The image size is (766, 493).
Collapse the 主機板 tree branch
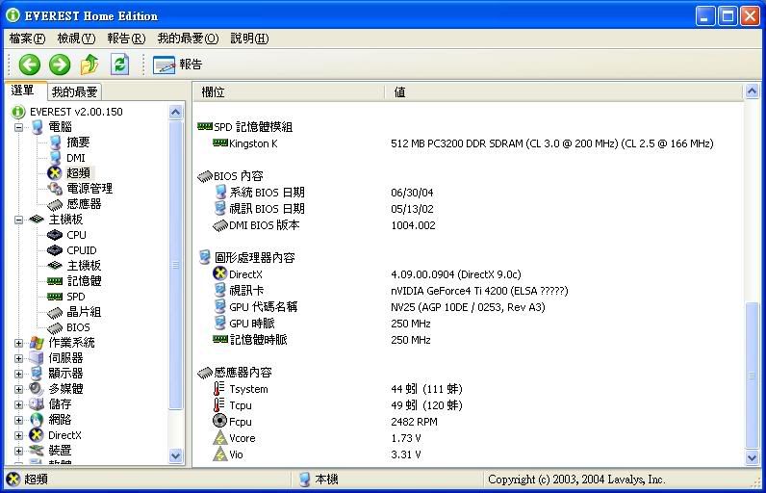(x=18, y=220)
